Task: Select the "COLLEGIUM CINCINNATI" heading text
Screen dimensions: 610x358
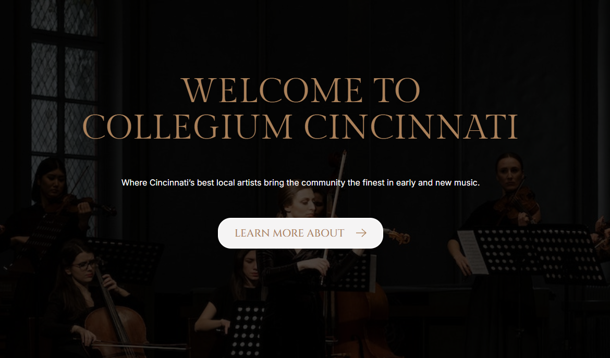Action: coord(300,127)
